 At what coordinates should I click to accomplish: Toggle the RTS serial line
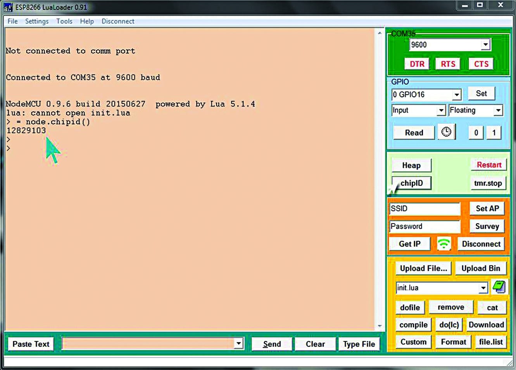point(447,64)
